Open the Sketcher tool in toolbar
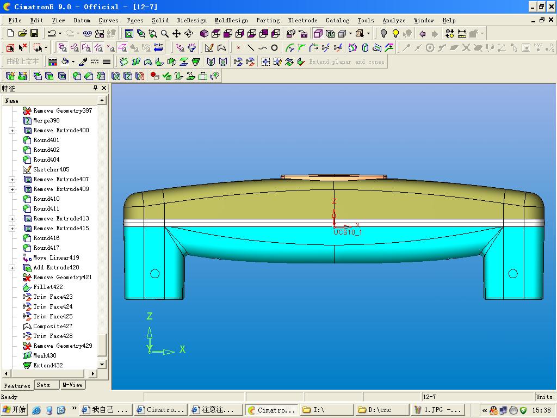Viewport: 557px width, 418px height. click(209, 48)
